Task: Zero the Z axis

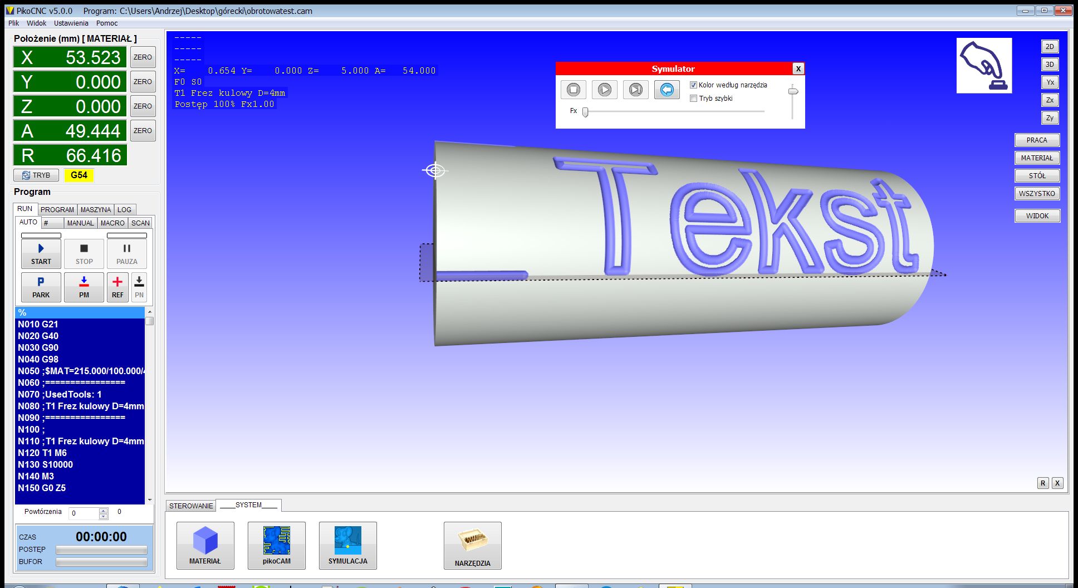Action: pyautogui.click(x=143, y=106)
